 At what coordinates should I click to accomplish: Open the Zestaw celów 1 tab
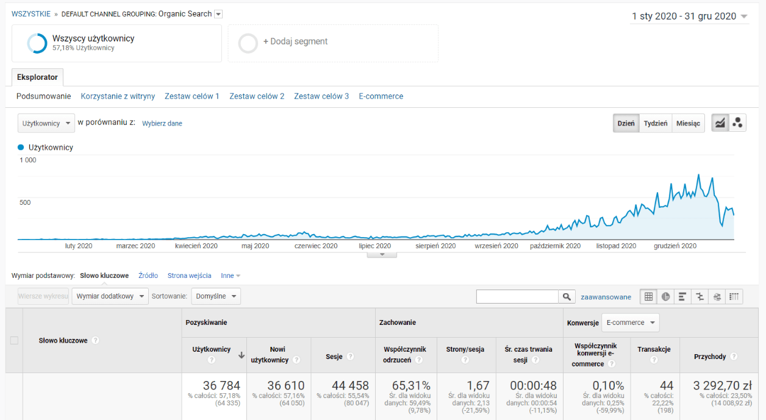(192, 96)
